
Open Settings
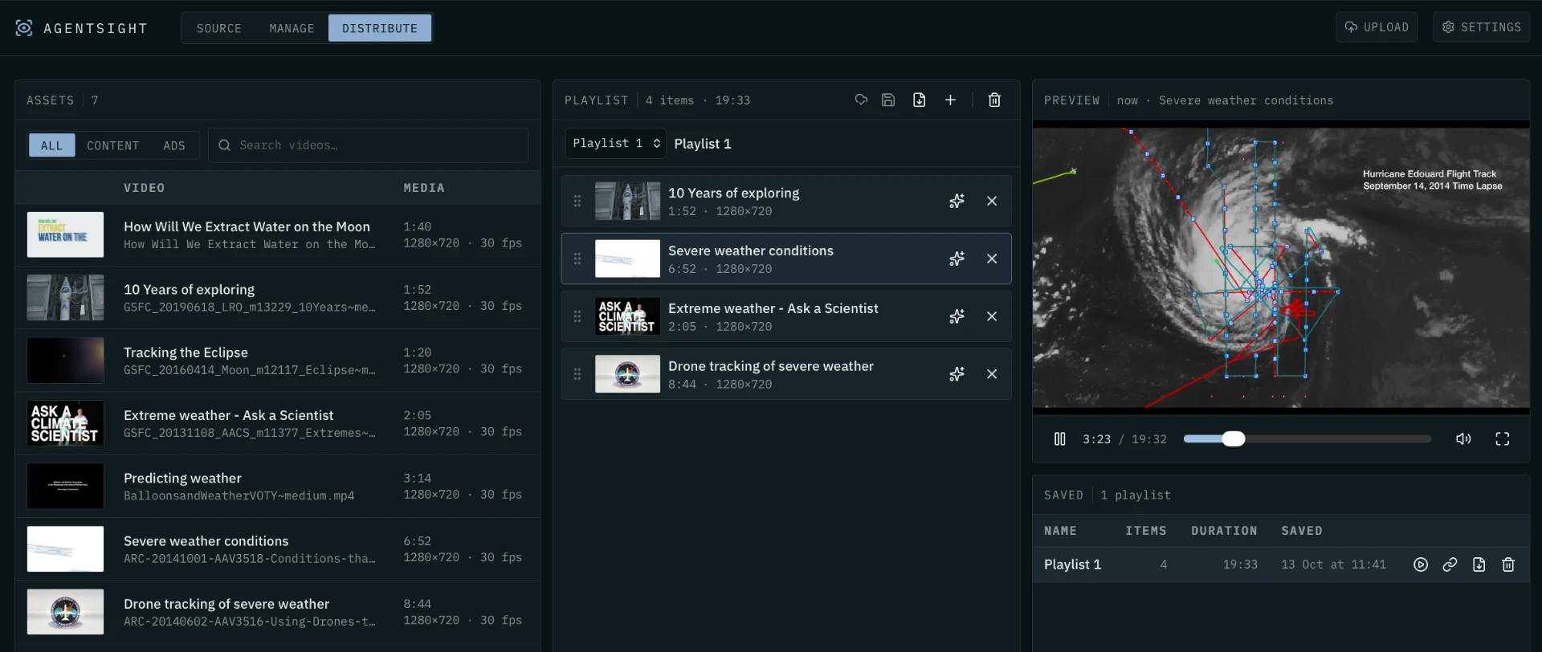pyautogui.click(x=1482, y=27)
